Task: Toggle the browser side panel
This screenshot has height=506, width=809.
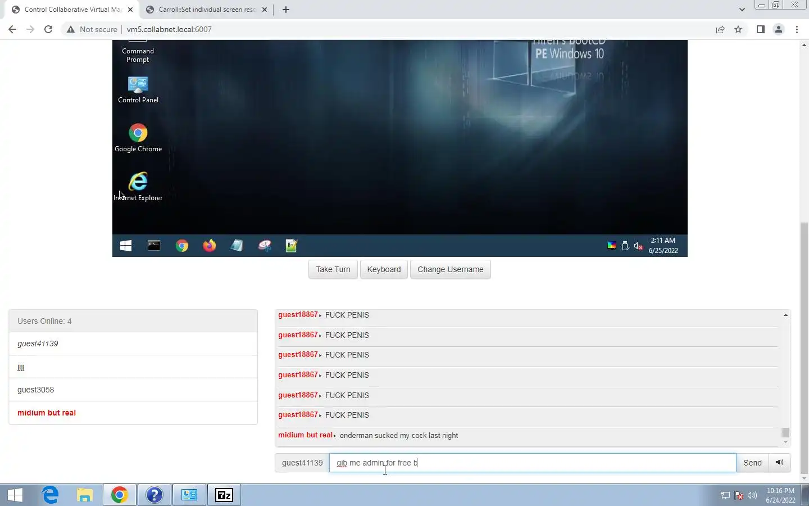Action: 760,29
